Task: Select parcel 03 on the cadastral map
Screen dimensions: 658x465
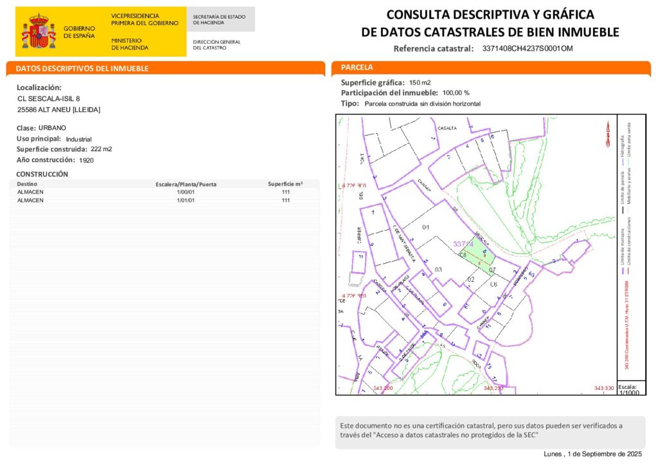Action: tap(438, 269)
